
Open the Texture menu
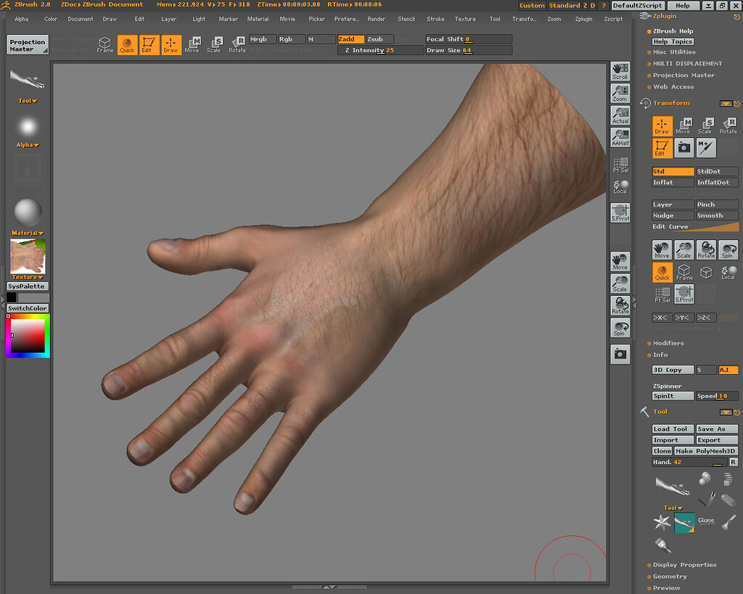(465, 19)
